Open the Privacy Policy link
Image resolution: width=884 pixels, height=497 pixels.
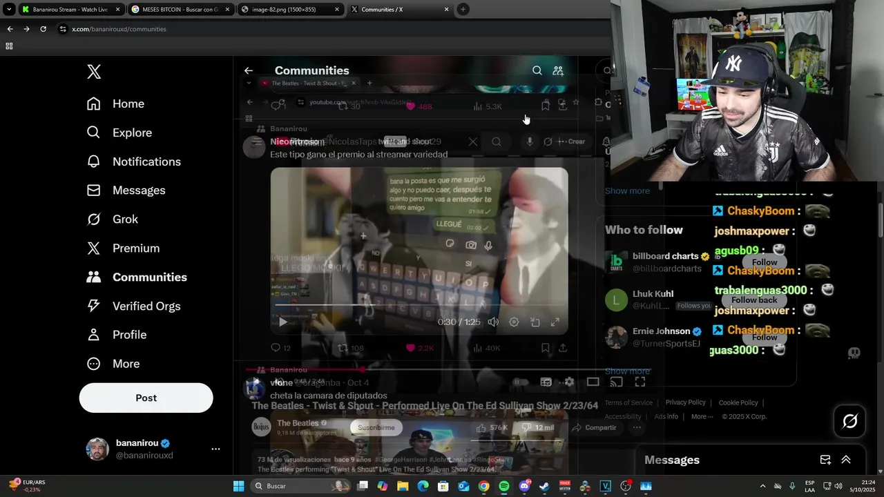tap(685, 402)
